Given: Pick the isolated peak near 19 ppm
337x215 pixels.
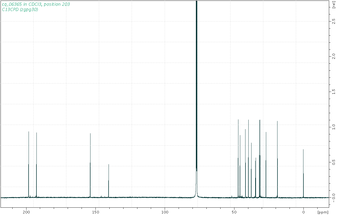Looking at the screenshot, I should click(x=277, y=159).
